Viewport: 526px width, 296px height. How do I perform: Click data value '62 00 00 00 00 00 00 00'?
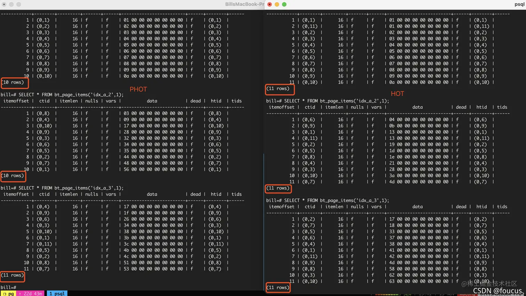point(419,275)
